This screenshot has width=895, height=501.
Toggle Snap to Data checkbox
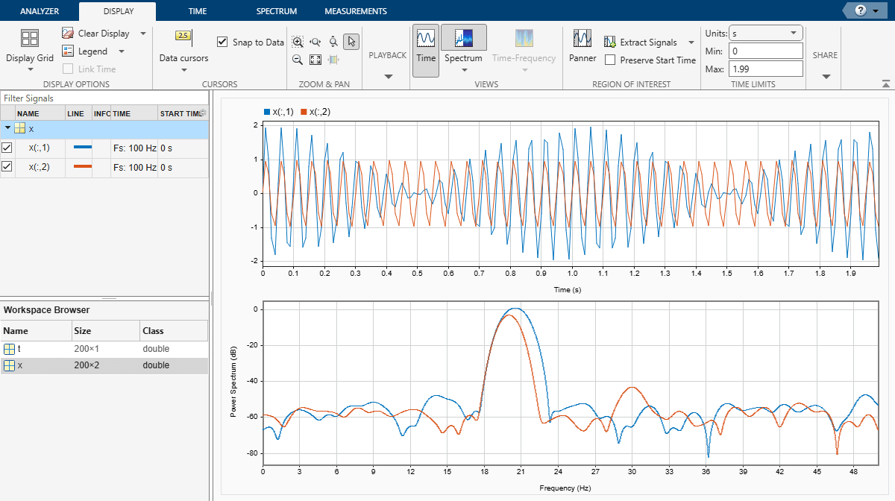222,42
